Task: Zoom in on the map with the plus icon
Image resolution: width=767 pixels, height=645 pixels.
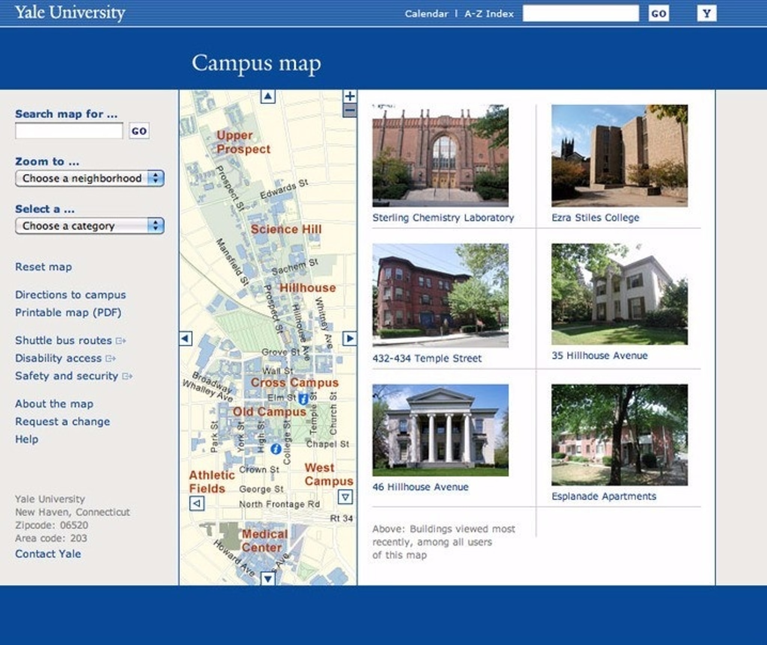Action: [350, 97]
